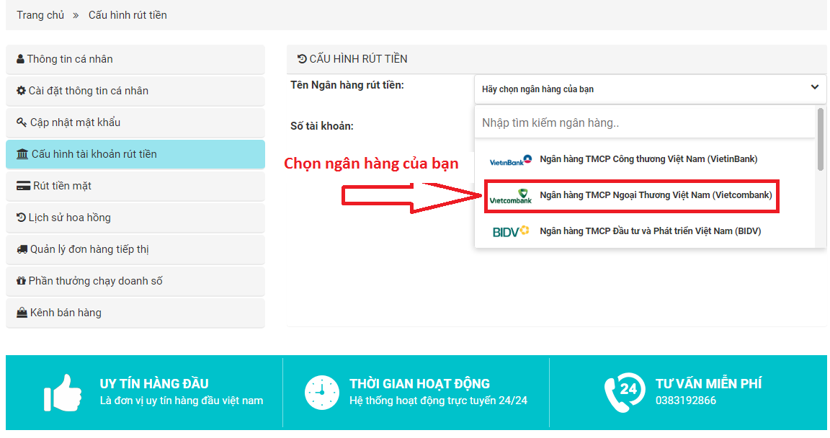
Task: Choose Ngân hàng TMCP Công thương (VietinBank) option
Action: click(648, 159)
